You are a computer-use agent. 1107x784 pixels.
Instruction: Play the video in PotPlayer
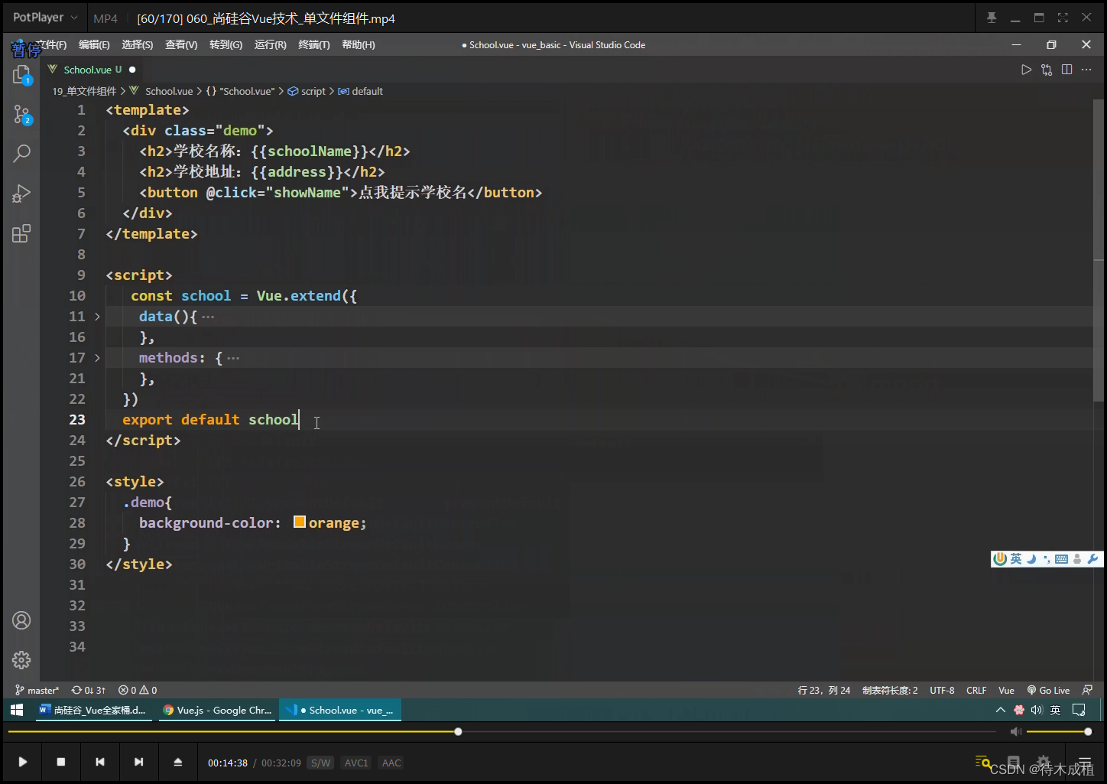pyautogui.click(x=23, y=762)
